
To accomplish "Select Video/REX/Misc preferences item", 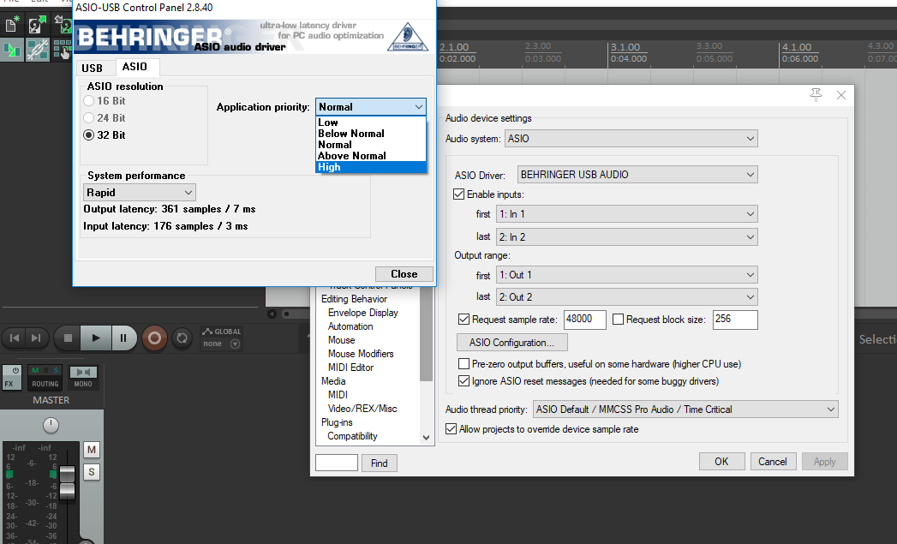I will [x=362, y=409].
